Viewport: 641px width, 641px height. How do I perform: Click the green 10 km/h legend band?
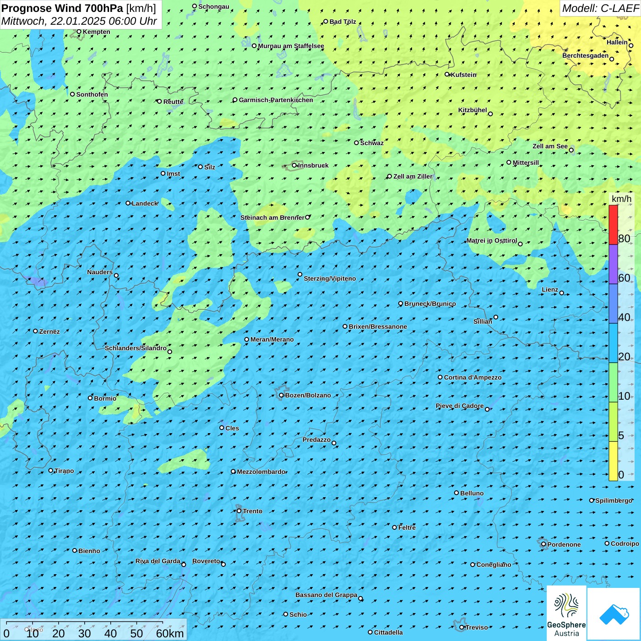pos(613,382)
